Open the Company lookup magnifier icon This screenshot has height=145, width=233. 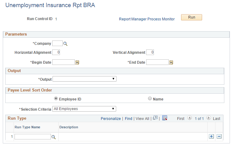pos(65,44)
